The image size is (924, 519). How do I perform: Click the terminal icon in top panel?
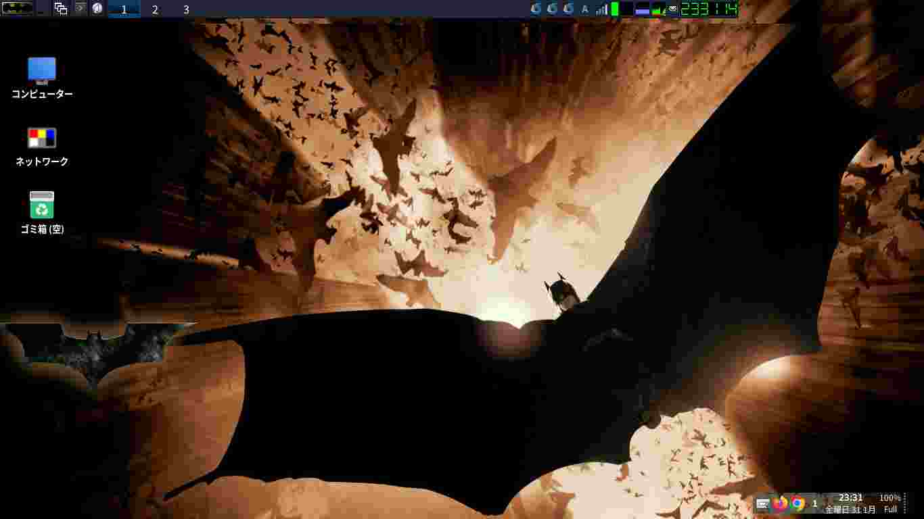[80, 9]
